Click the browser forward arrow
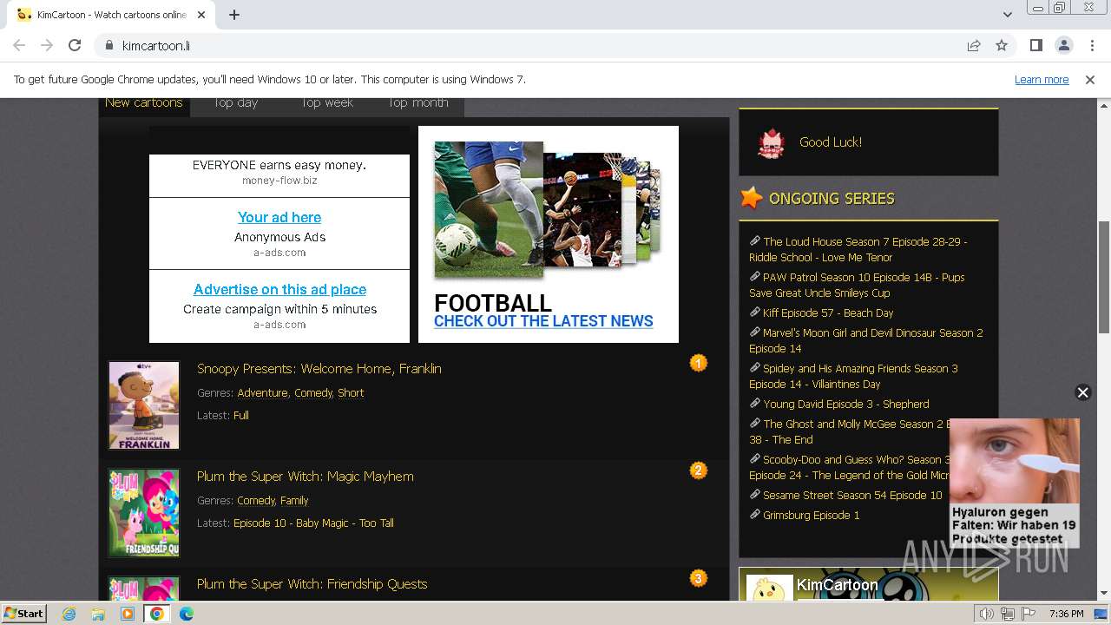1111x625 pixels. [x=47, y=45]
